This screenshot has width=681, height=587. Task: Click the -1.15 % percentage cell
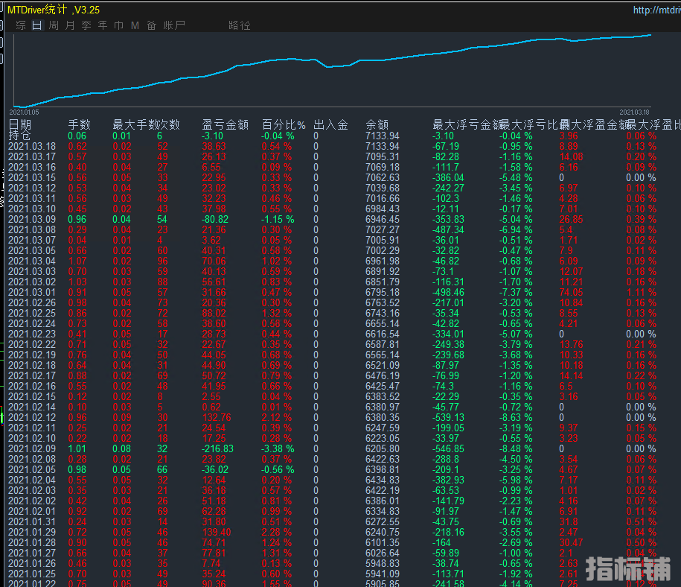tap(278, 220)
